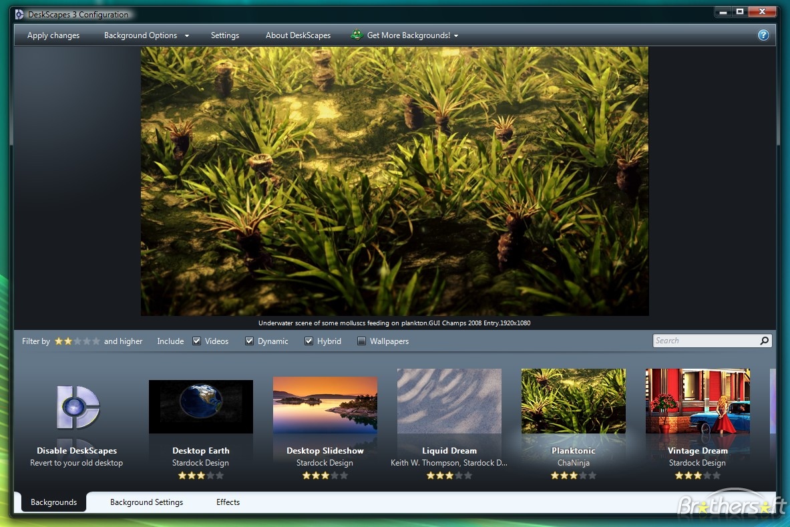Set the rating filter to five stars
Screen dimensions: 790x527
(x=96, y=341)
